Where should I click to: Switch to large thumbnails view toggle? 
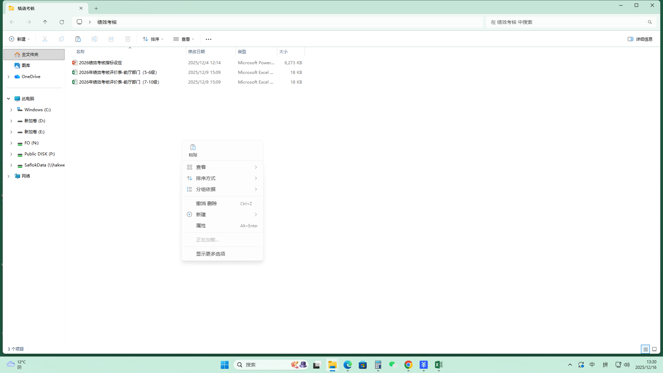coord(654,349)
